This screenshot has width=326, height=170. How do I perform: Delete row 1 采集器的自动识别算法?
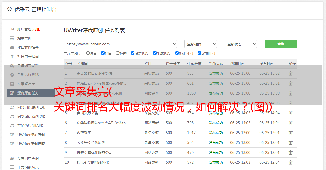(291, 73)
